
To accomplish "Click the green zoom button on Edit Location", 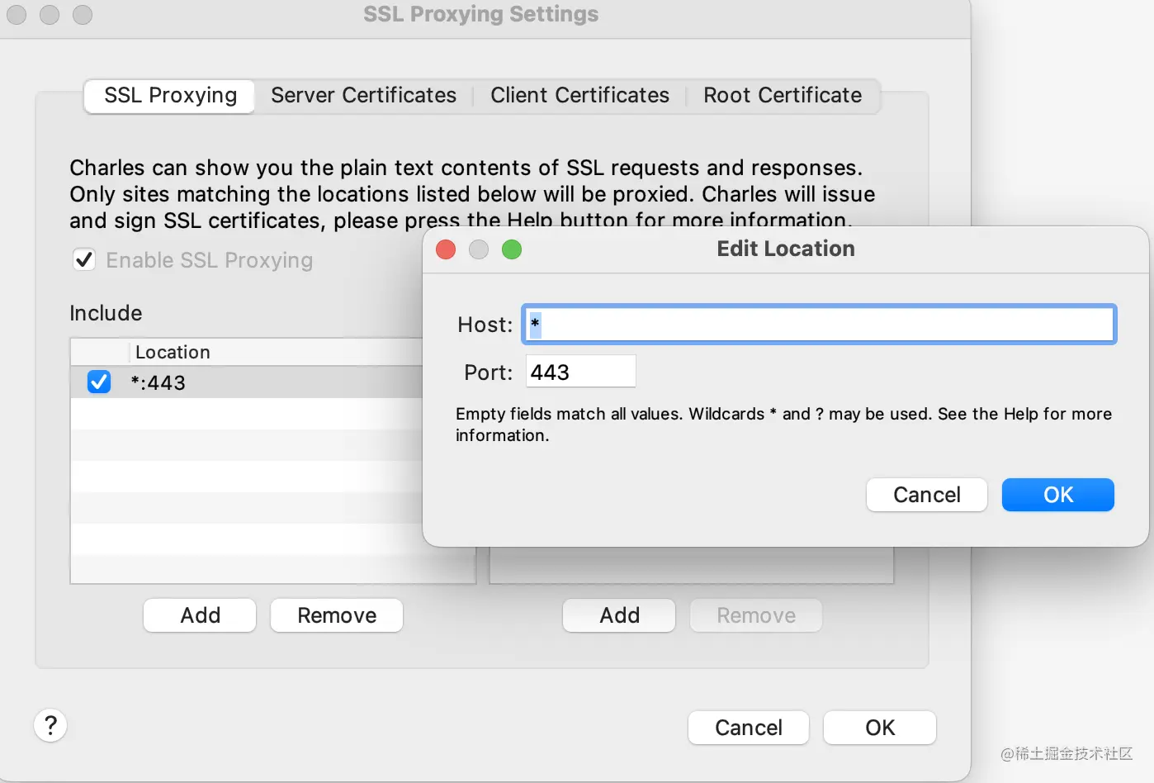I will [512, 249].
